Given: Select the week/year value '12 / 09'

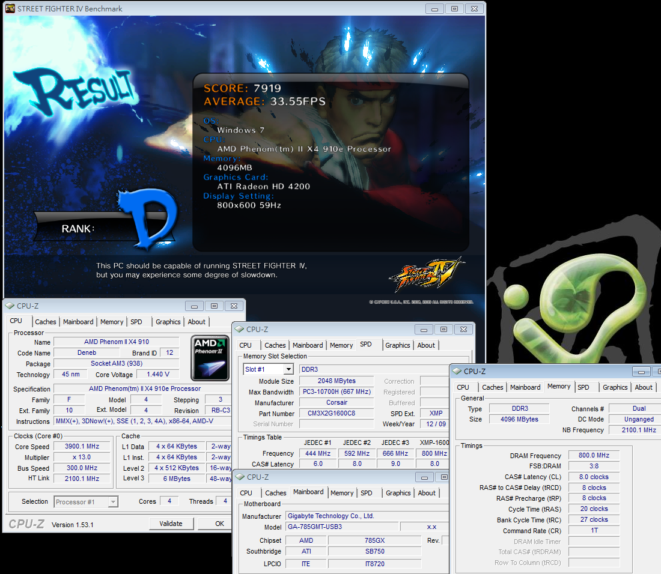Looking at the screenshot, I should (436, 424).
